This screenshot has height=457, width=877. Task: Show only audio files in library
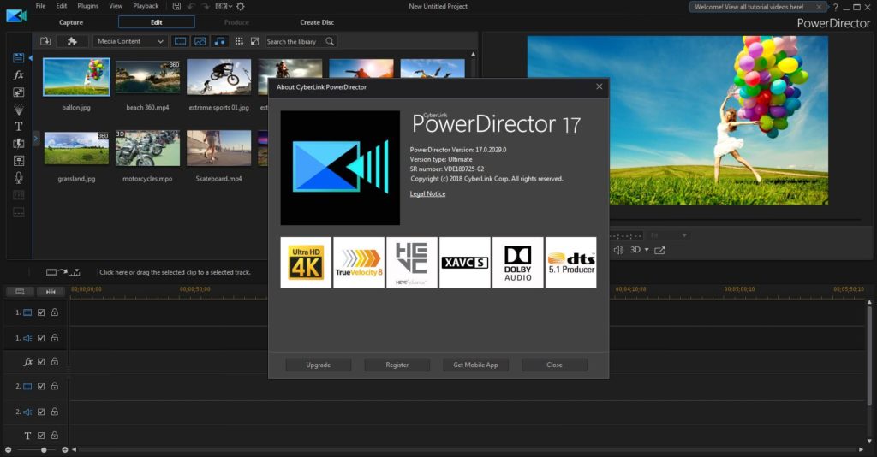(x=219, y=41)
